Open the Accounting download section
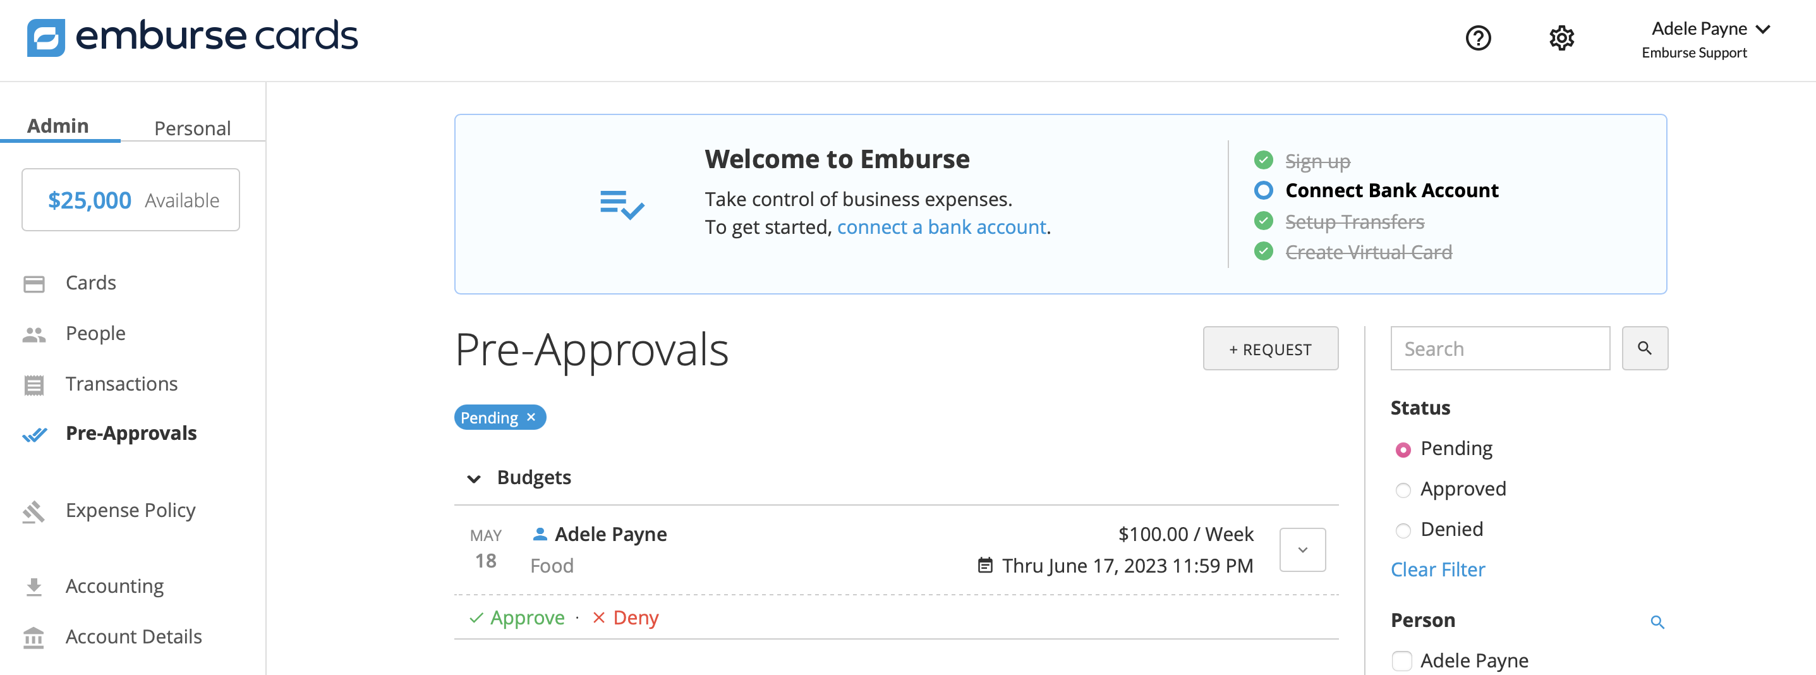Viewport: 1816px width, 675px height. (114, 586)
